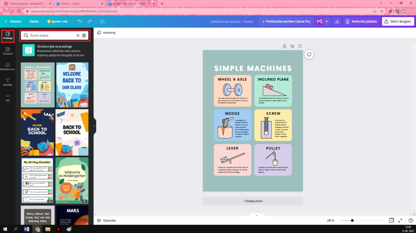The width and height of the screenshot is (416, 233).
Task: Select the LEVER heading on poster
Action: pyautogui.click(x=232, y=148)
